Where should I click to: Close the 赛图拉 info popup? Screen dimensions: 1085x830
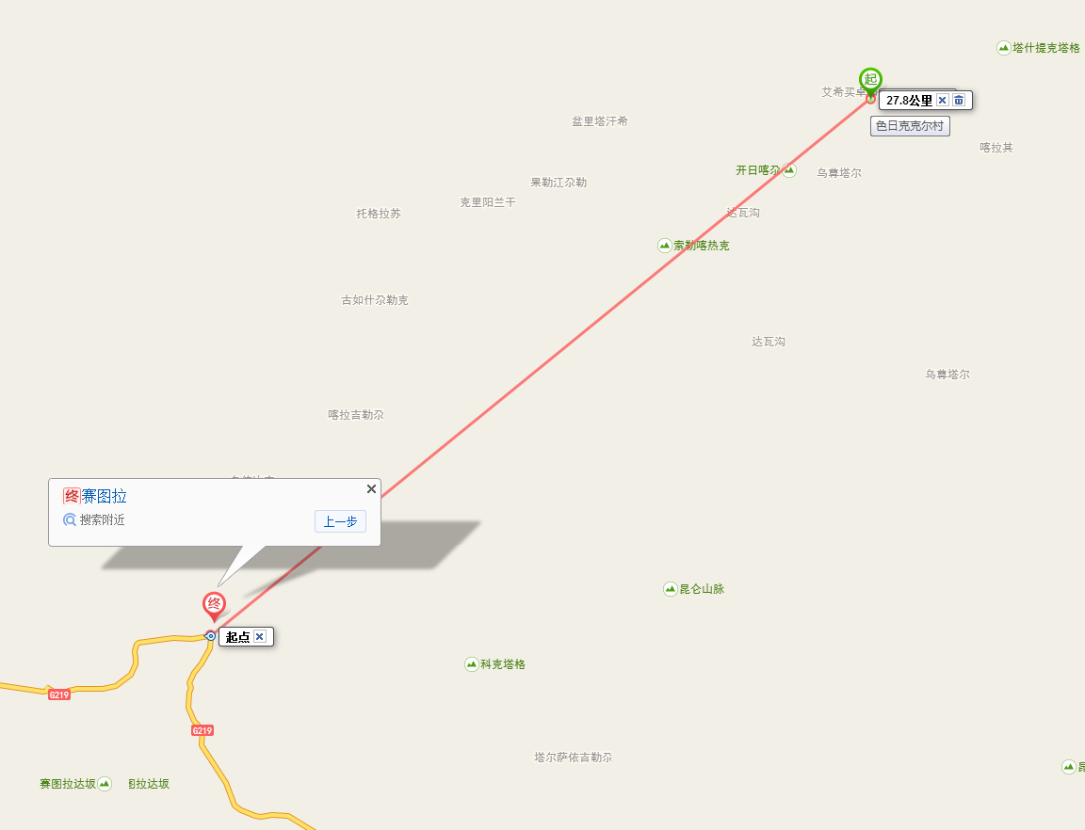tap(372, 489)
